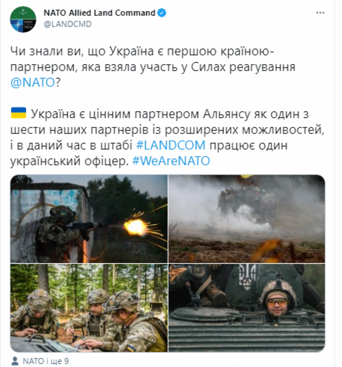Click the tweet text starting 'Чи знали ви'
This screenshot has height=367, width=342.
153,67
